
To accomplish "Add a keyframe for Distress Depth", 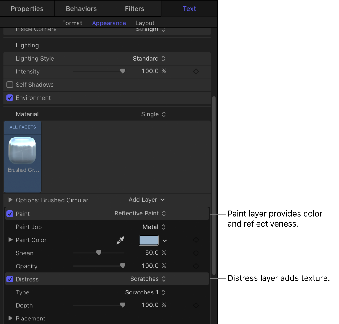I will [196, 305].
